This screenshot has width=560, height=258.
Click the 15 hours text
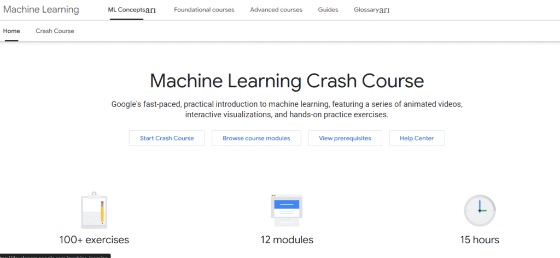click(480, 240)
